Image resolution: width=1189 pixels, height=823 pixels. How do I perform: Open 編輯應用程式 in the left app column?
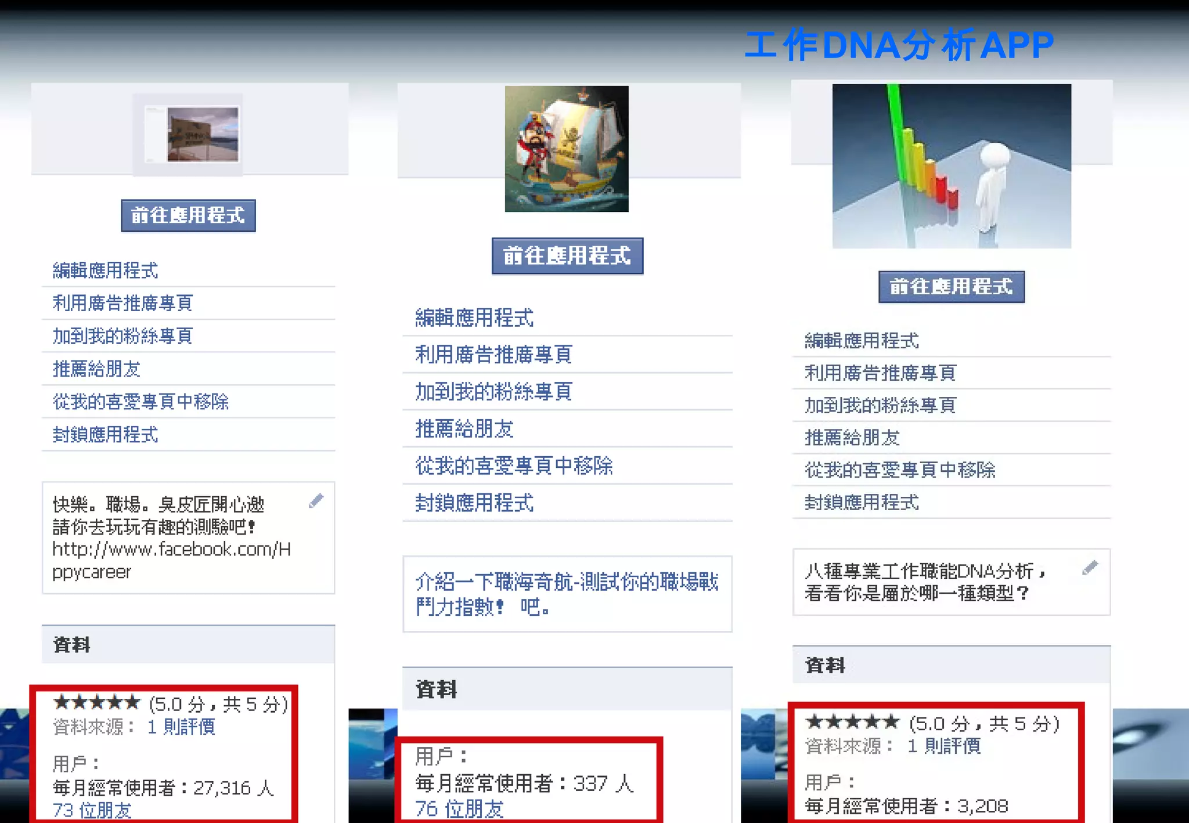[105, 270]
